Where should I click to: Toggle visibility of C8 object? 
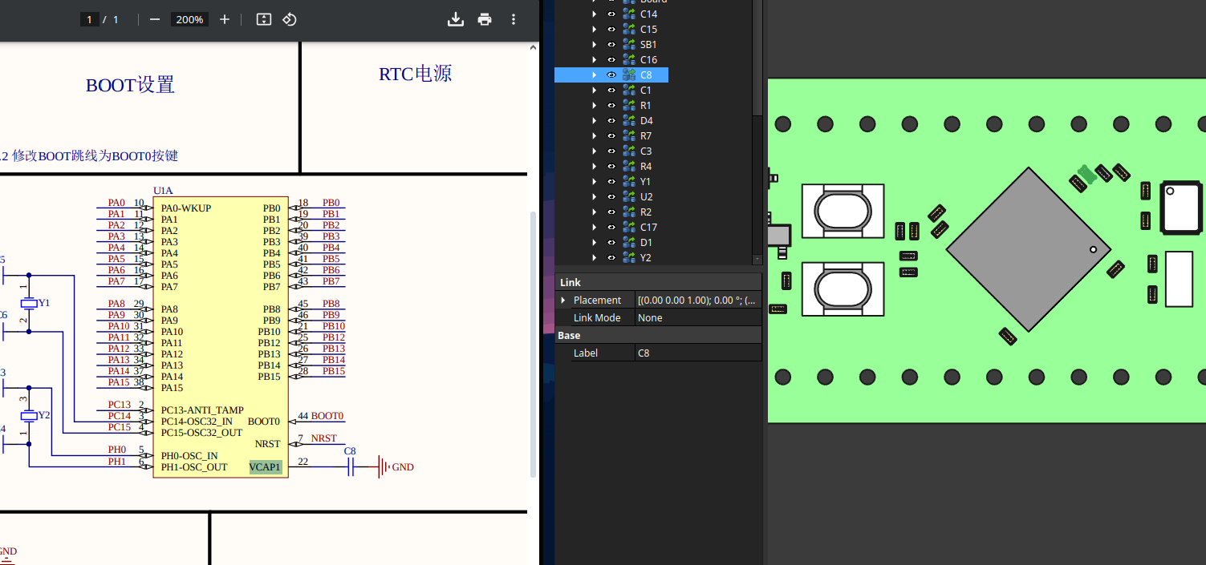coord(611,75)
